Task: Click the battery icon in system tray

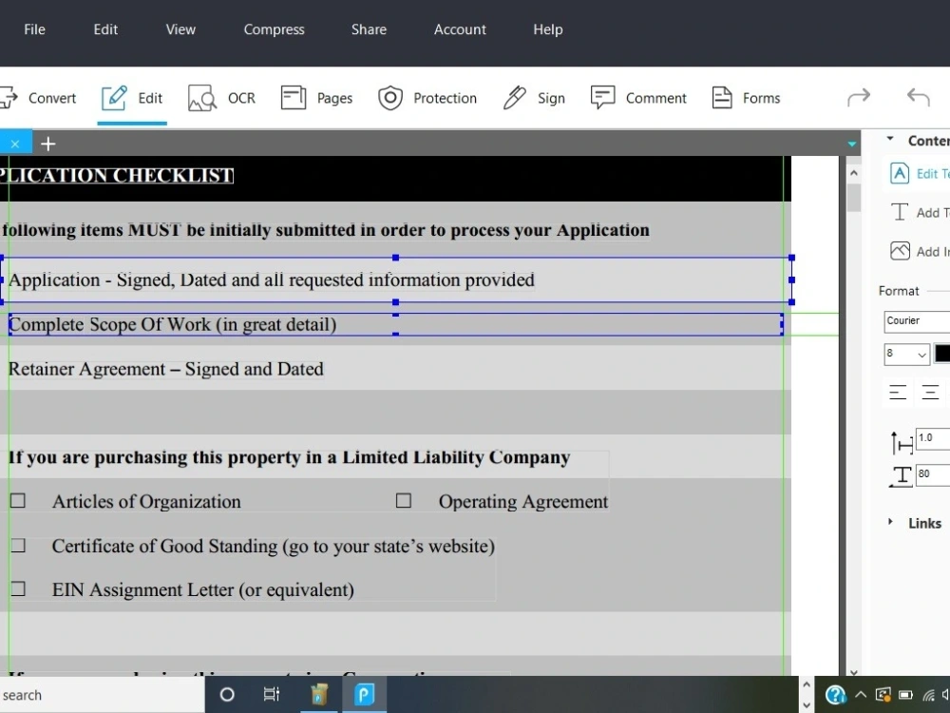Action: coord(905,695)
